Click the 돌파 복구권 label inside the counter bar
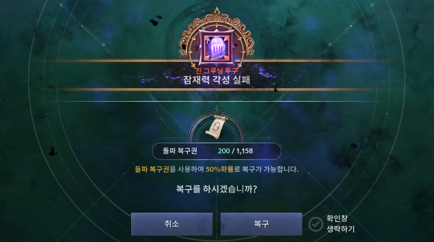The height and width of the screenshot is (242, 434). 180,151
